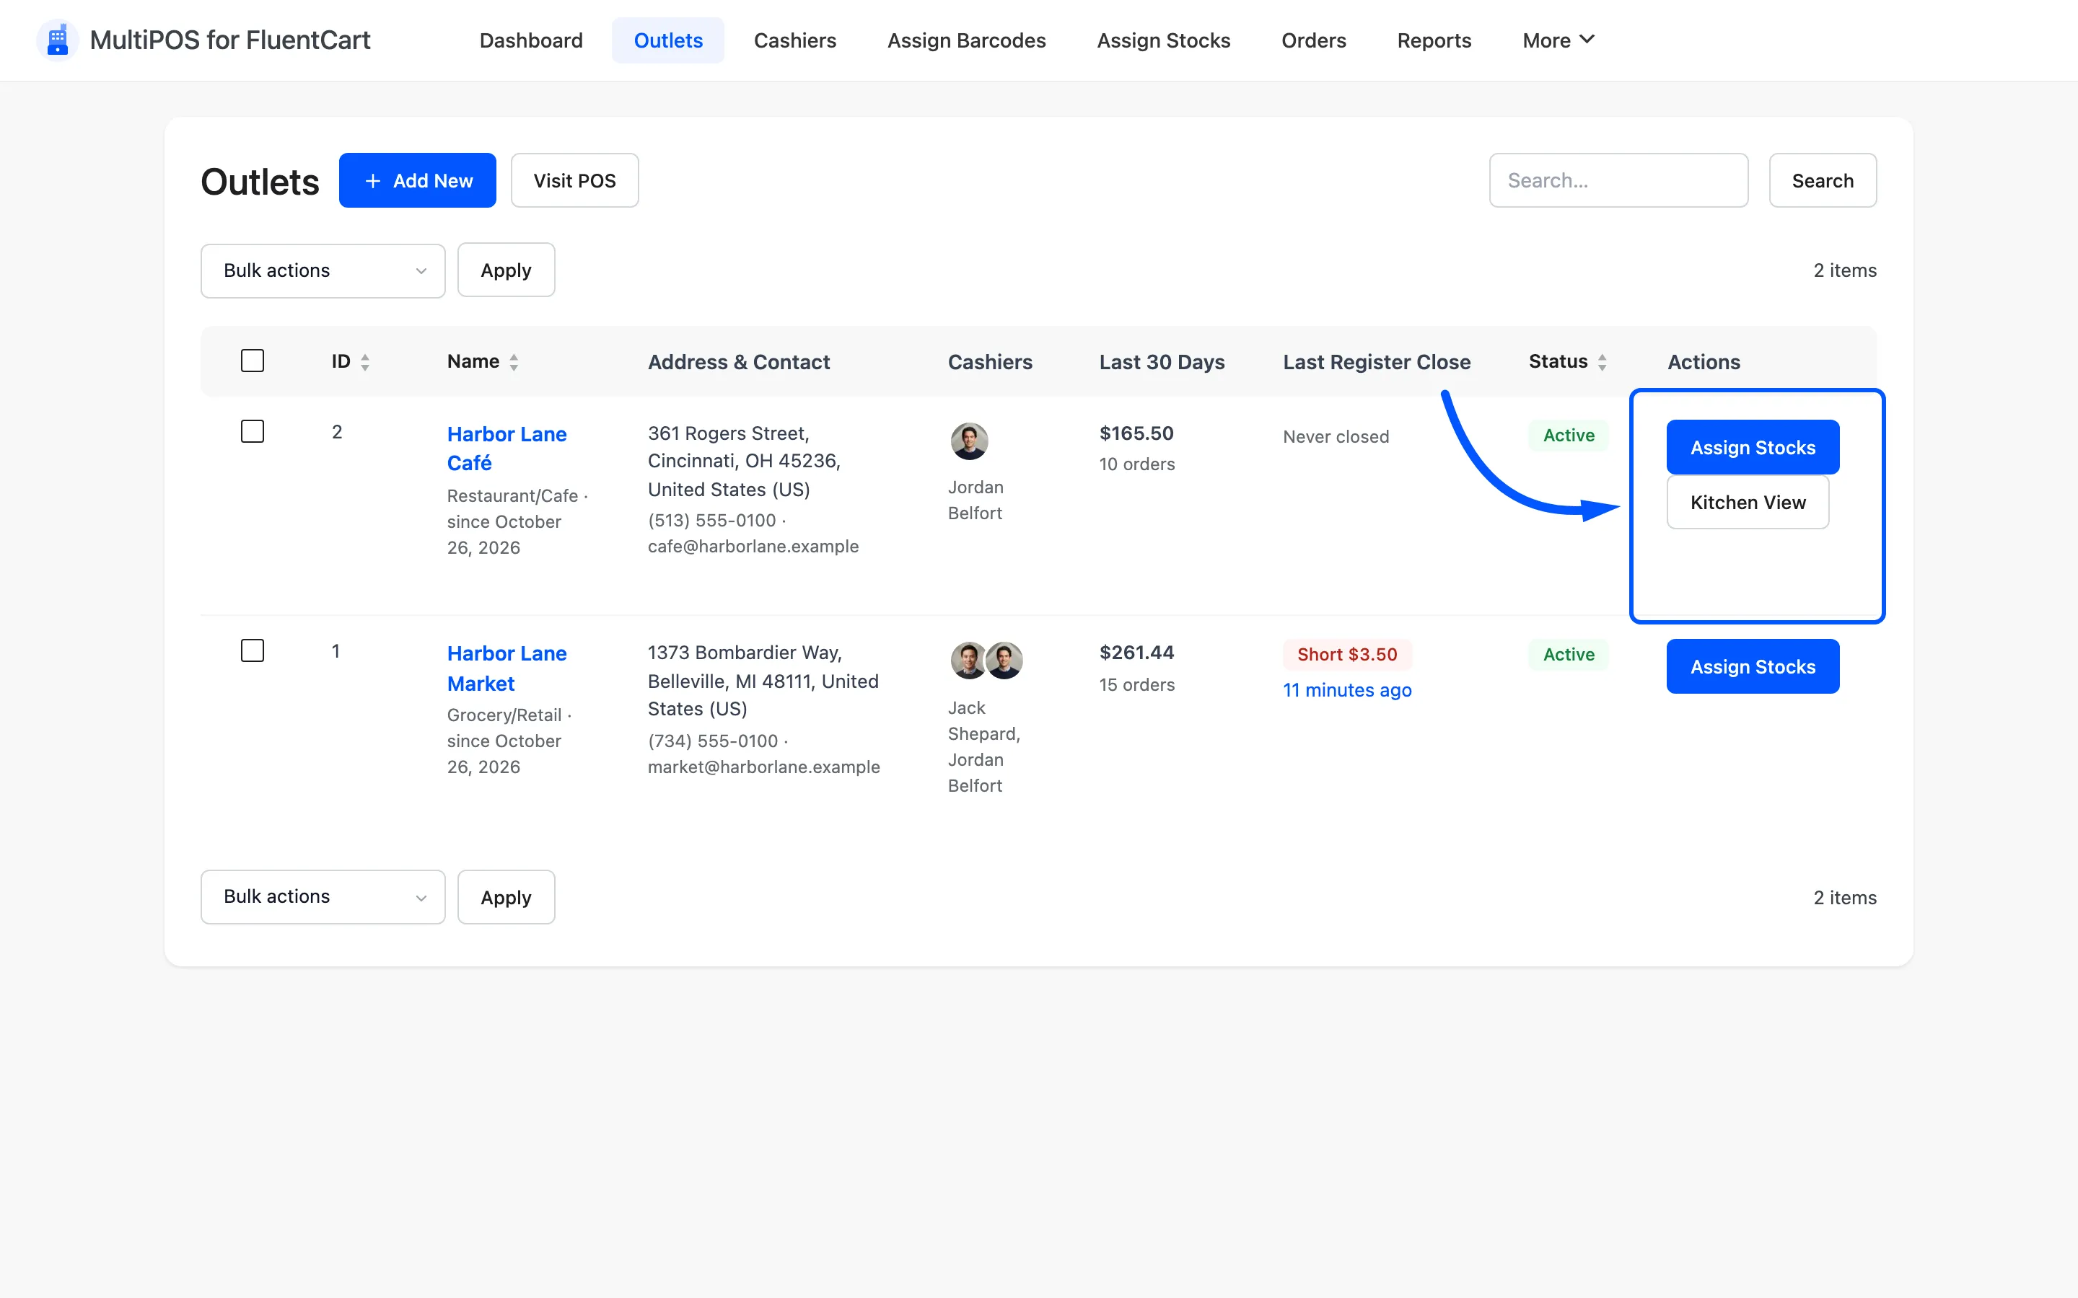
Task: Sort by Status column arrows icon
Action: pos(1603,362)
